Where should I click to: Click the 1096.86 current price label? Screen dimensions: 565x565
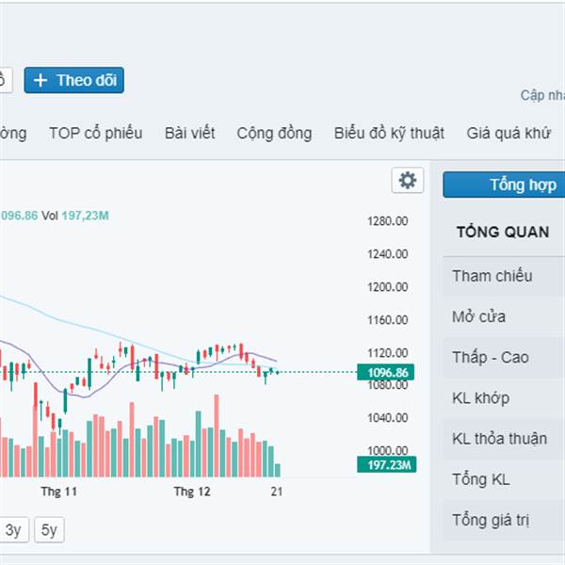point(388,373)
